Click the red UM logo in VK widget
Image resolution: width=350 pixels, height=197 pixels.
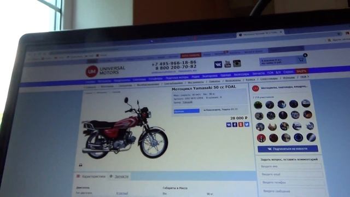[255, 89]
